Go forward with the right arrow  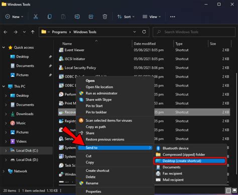[16, 32]
